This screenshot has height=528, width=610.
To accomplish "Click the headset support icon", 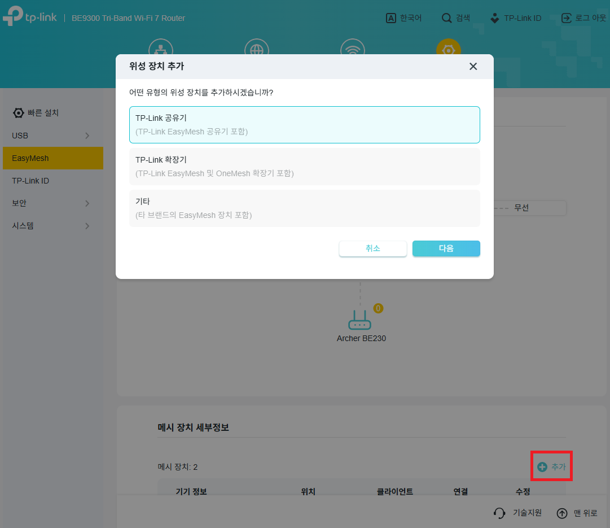I will click(499, 513).
